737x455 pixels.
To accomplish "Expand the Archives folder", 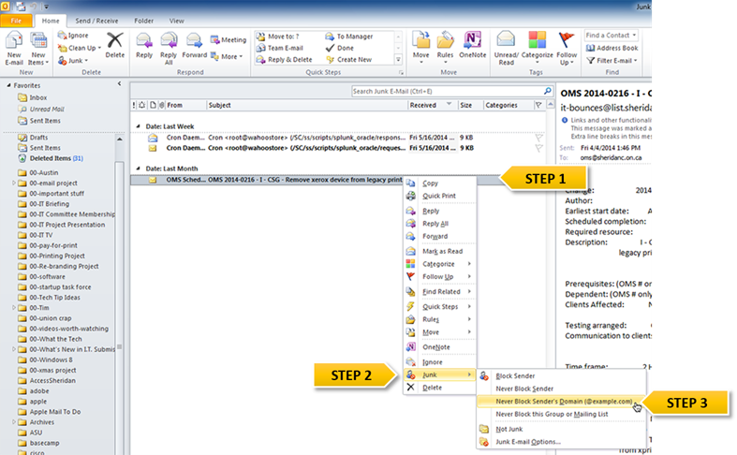I will coord(14,422).
